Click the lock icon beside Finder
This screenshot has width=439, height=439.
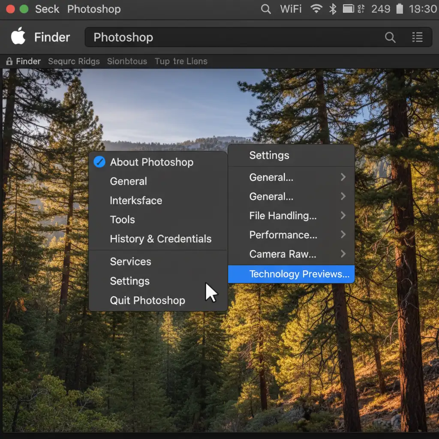pyautogui.click(x=9, y=61)
